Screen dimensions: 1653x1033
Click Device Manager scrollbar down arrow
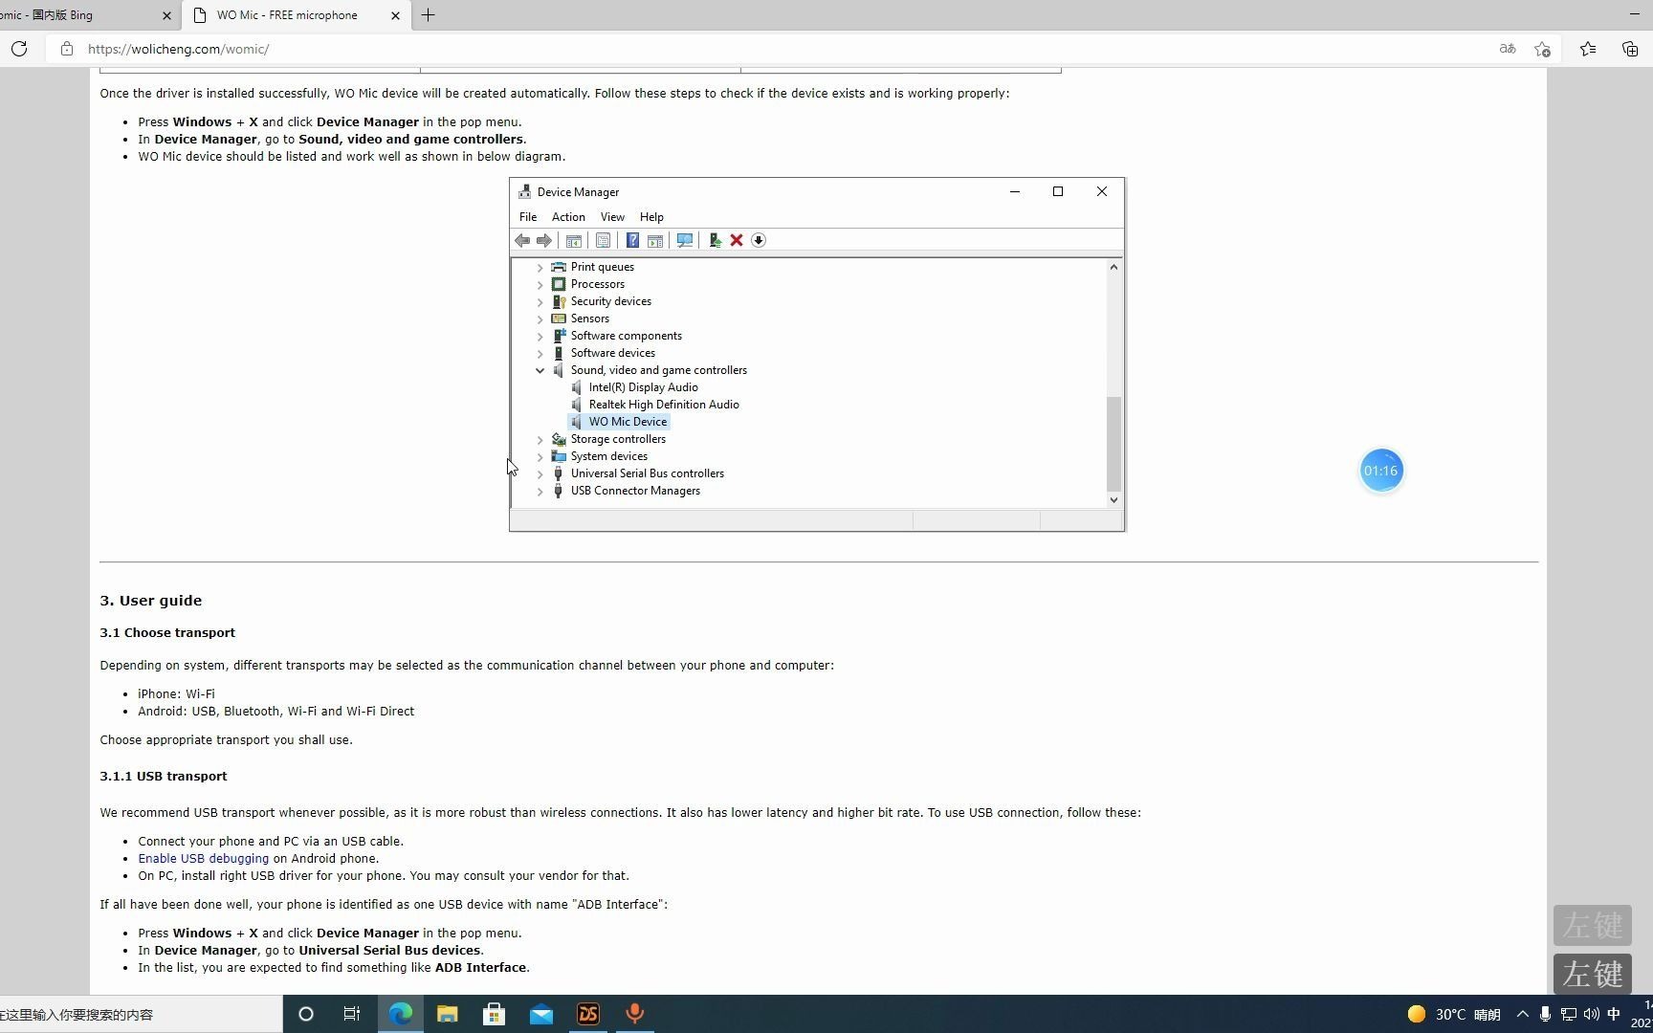pos(1113,499)
